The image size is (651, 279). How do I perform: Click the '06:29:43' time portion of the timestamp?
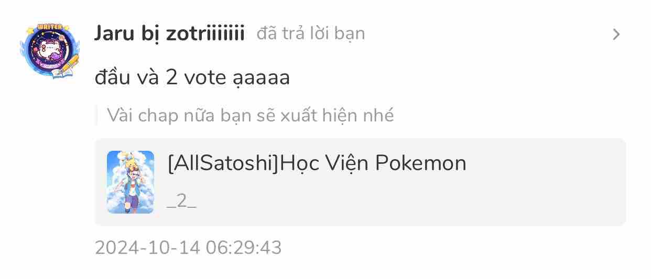pyautogui.click(x=244, y=248)
